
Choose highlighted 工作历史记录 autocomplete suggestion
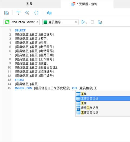(103, 98)
